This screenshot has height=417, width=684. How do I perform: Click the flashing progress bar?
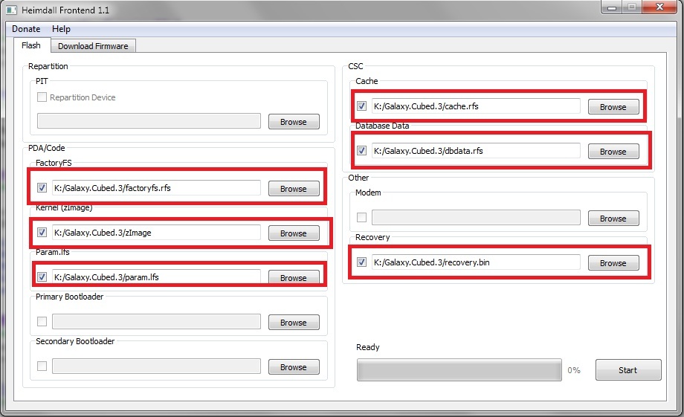click(459, 370)
